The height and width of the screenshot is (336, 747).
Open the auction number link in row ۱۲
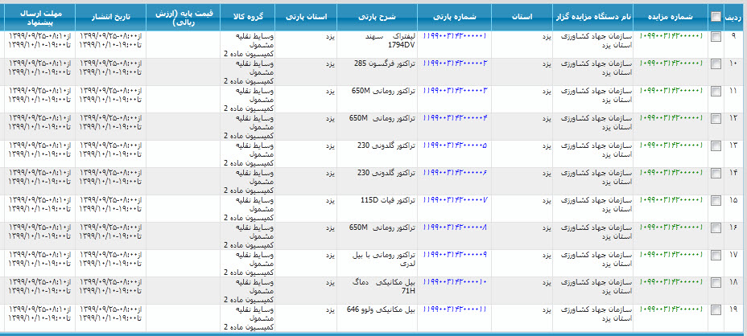670,118
